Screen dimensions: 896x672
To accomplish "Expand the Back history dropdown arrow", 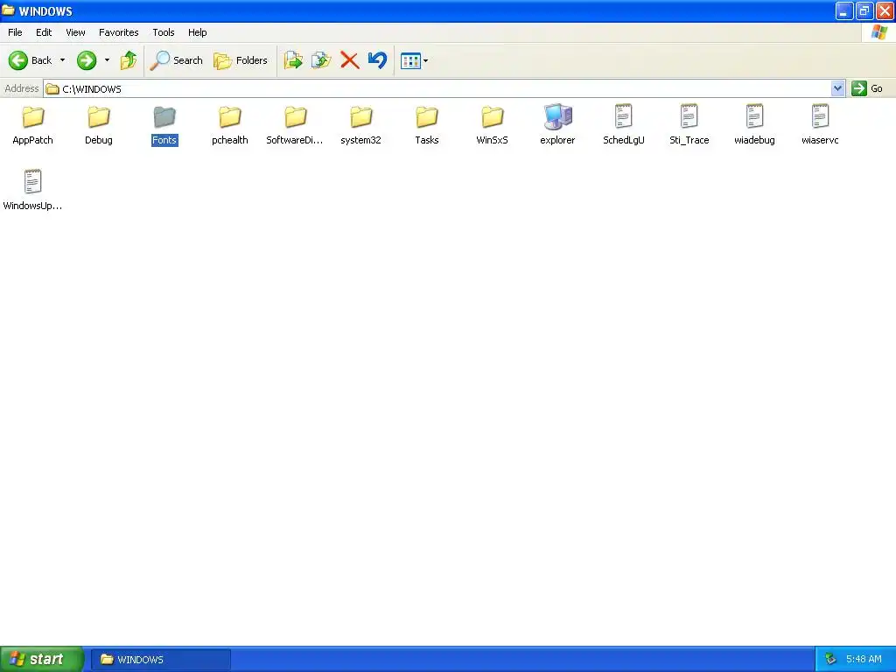I will click(62, 60).
